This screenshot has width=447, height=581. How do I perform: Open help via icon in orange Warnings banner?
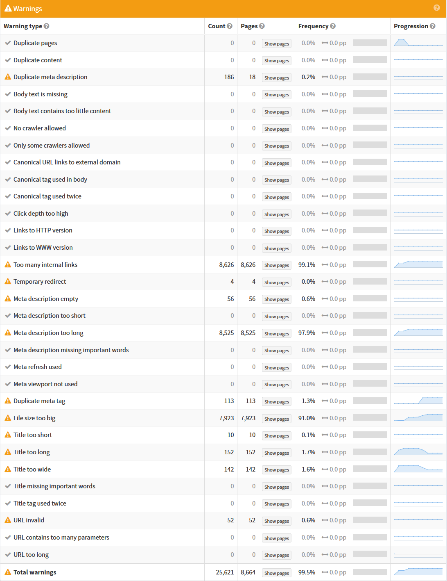(437, 8)
